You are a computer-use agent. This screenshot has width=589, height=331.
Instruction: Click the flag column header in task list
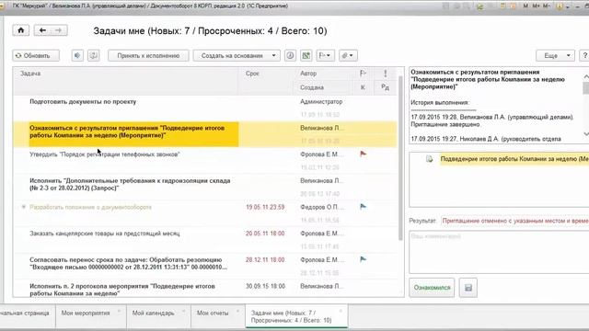[363, 74]
